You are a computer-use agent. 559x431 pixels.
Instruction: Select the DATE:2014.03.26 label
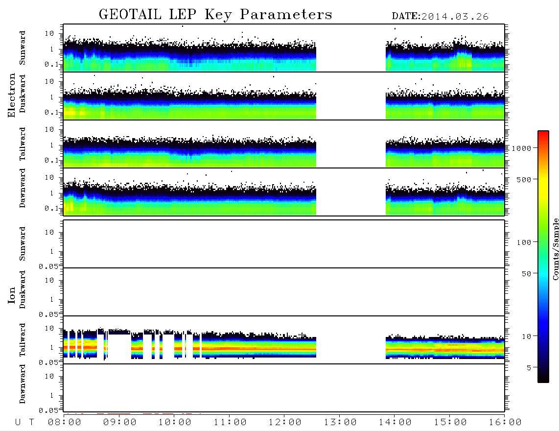coord(440,17)
